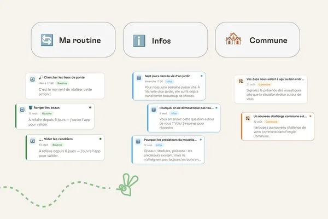
Task: Click the commune icon on 'Un nouveau challenge commune'
Action: click(248, 118)
